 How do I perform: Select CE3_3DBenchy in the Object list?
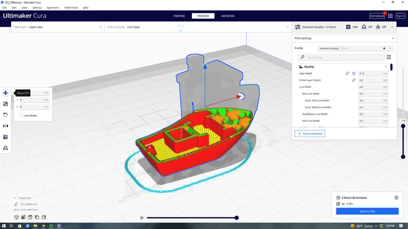point(29,204)
